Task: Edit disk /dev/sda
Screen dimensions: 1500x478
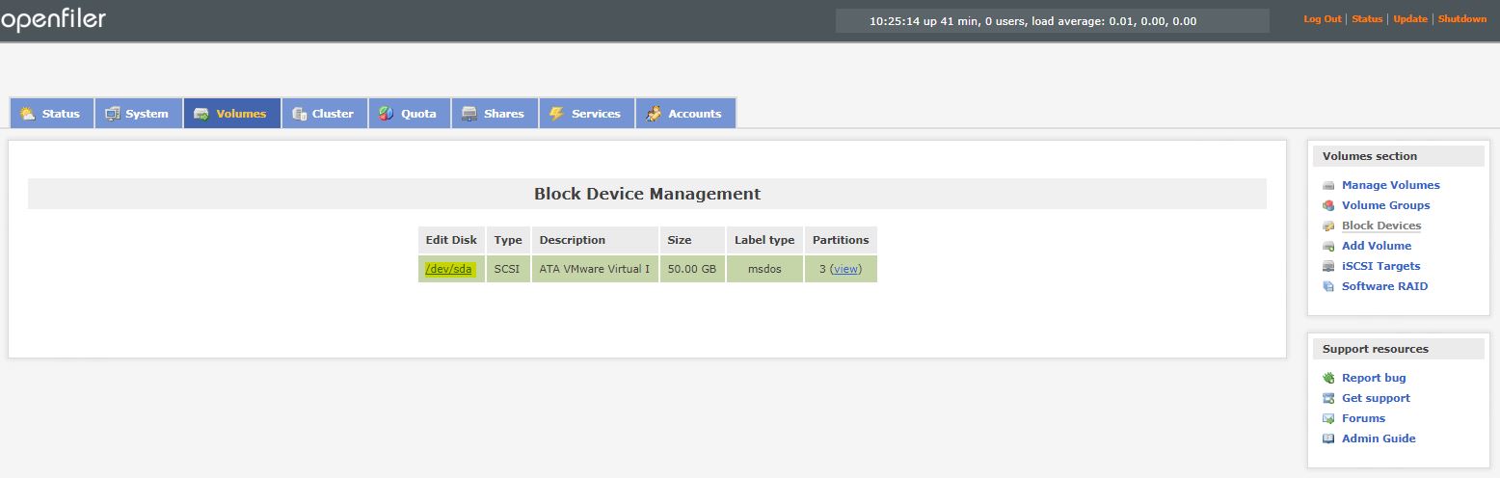Action: [449, 269]
